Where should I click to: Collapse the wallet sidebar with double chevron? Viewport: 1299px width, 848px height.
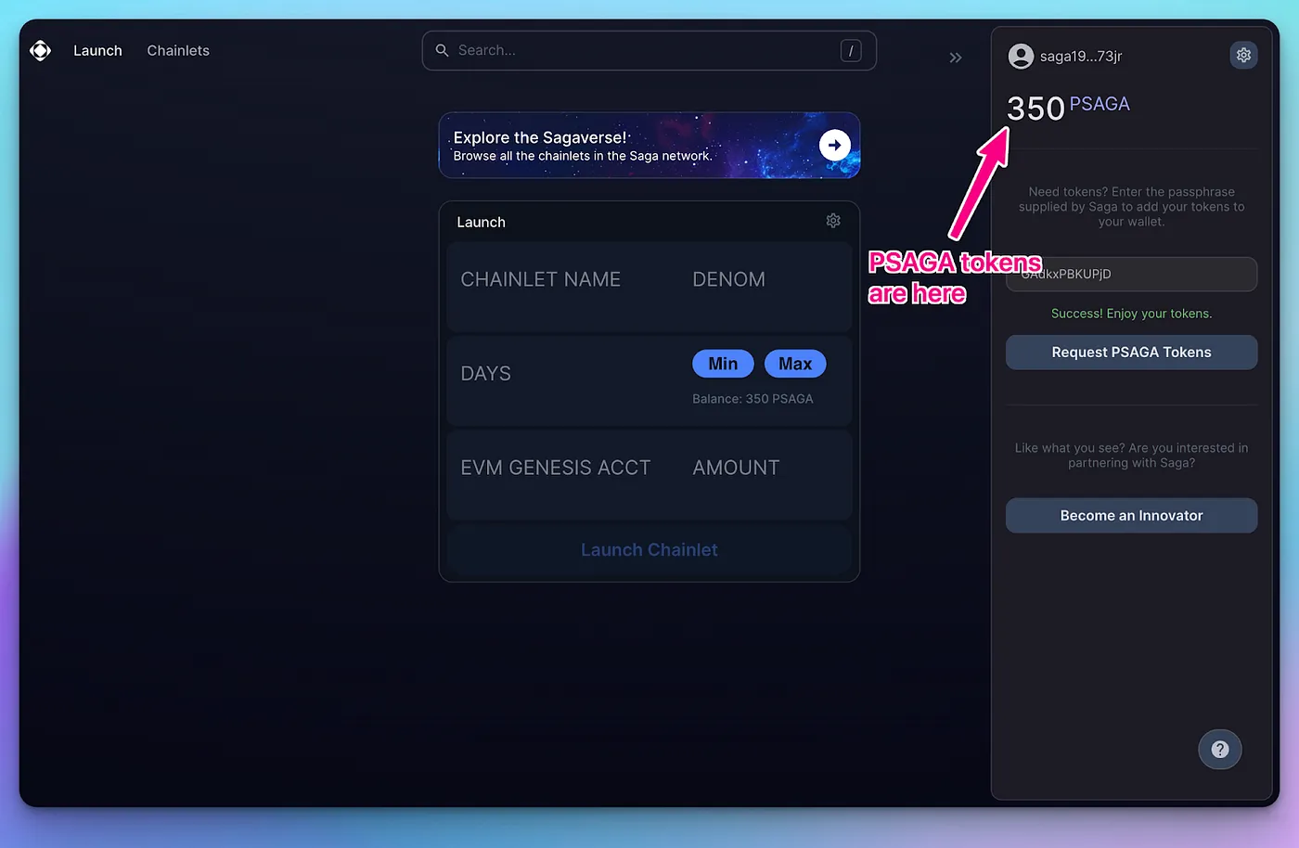pos(956,58)
